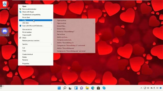Screen dimensions: 163x91
Task: Open taskbar Search magnifier
Action: (65, 88)
